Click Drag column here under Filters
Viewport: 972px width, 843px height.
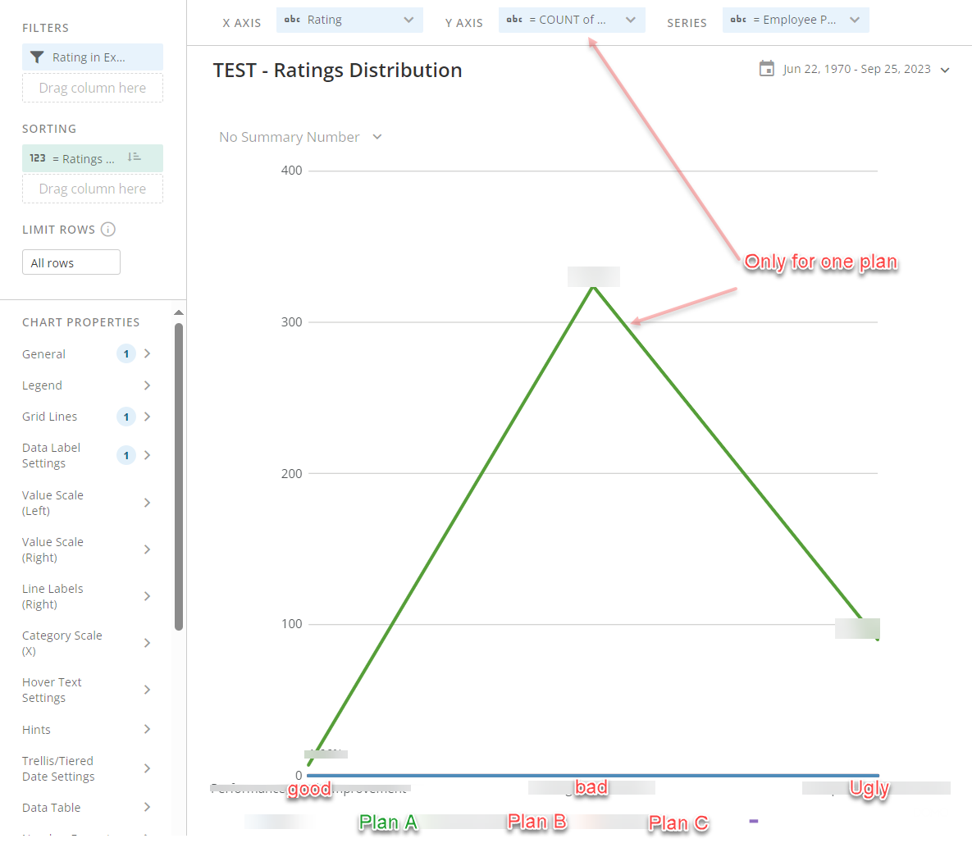click(x=93, y=88)
